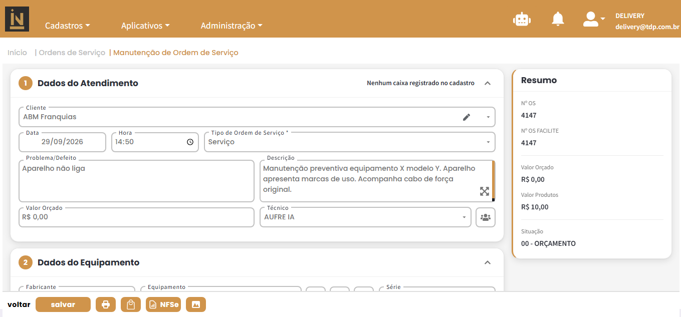The image size is (681, 317).
Task: Expand the Descrição field to fullscreen
Action: [x=484, y=191]
